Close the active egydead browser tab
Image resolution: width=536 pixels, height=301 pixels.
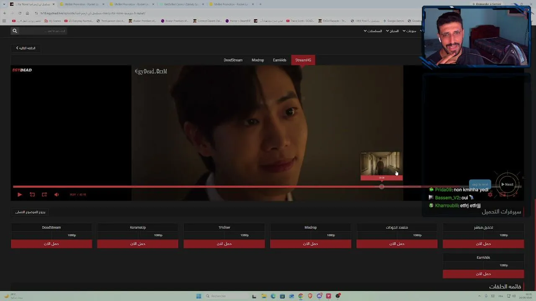(x=54, y=4)
